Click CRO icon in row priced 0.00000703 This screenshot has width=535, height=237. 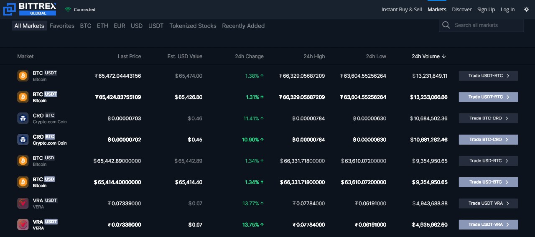(x=23, y=118)
